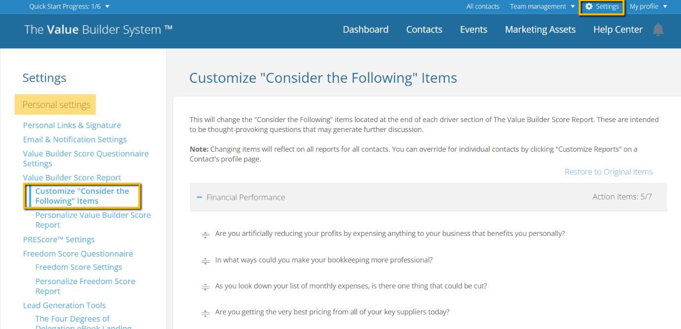681x329 pixels.
Task: View All contacts from the top bar
Action: [x=483, y=6]
